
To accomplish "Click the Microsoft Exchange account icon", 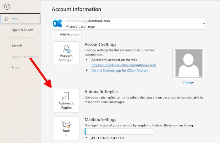I will 58,24.
